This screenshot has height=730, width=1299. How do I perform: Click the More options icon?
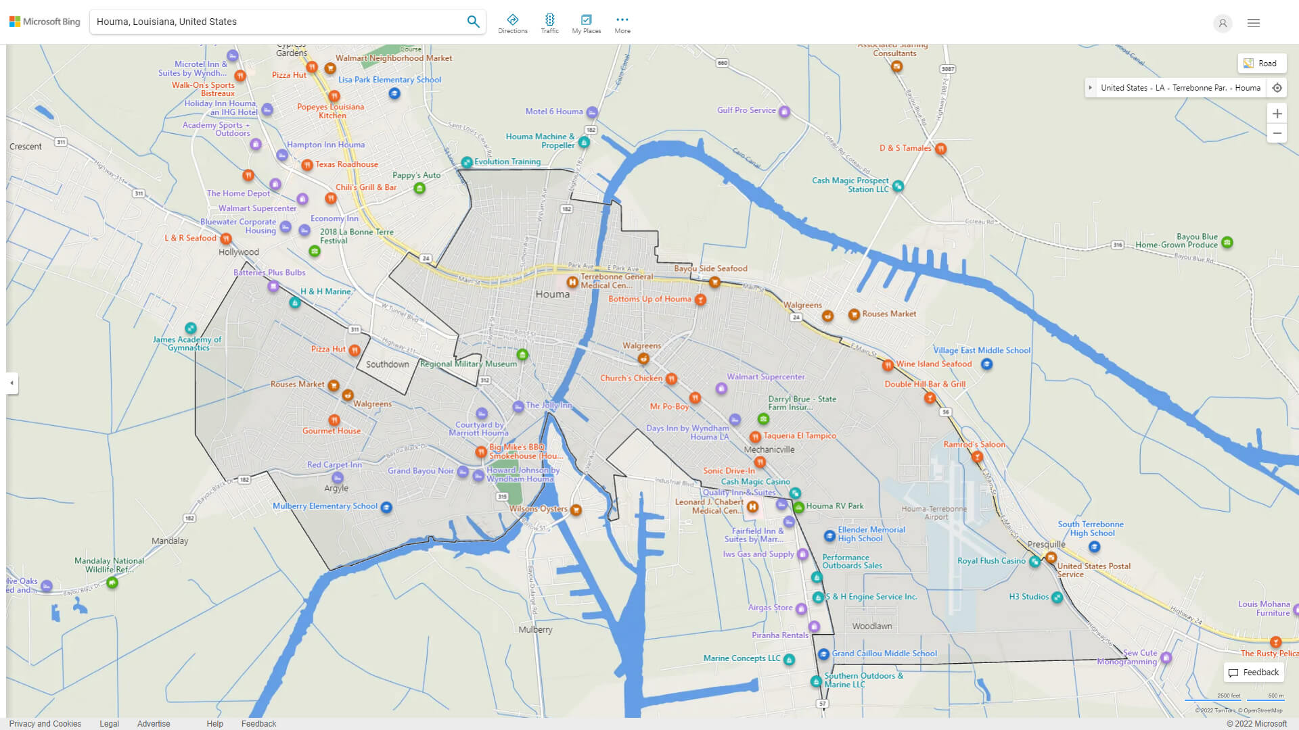point(622,20)
